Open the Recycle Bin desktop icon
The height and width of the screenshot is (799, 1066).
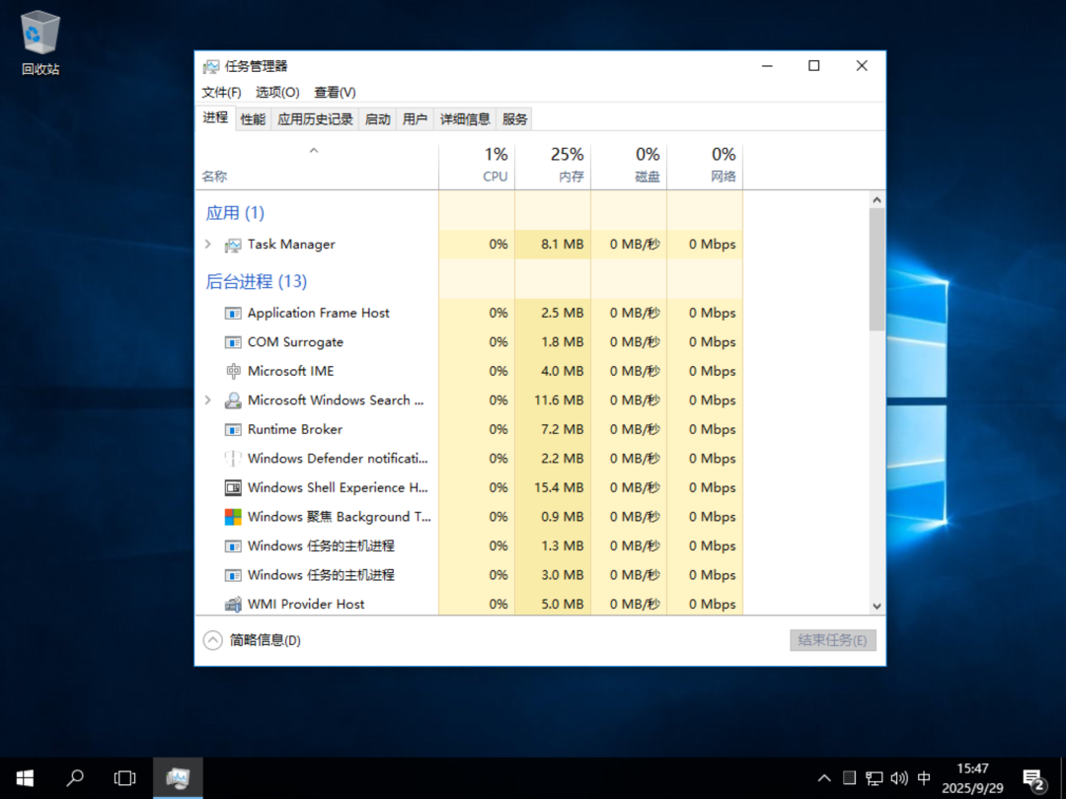[x=40, y=42]
